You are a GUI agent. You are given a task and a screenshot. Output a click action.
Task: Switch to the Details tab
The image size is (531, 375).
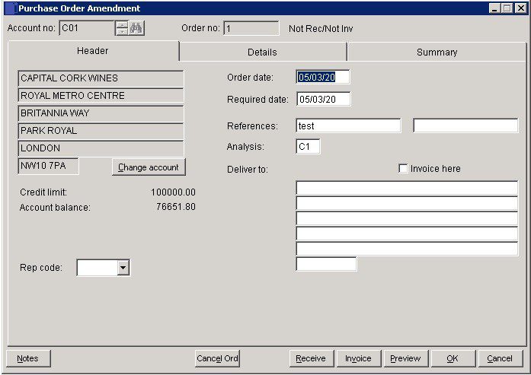pos(262,52)
